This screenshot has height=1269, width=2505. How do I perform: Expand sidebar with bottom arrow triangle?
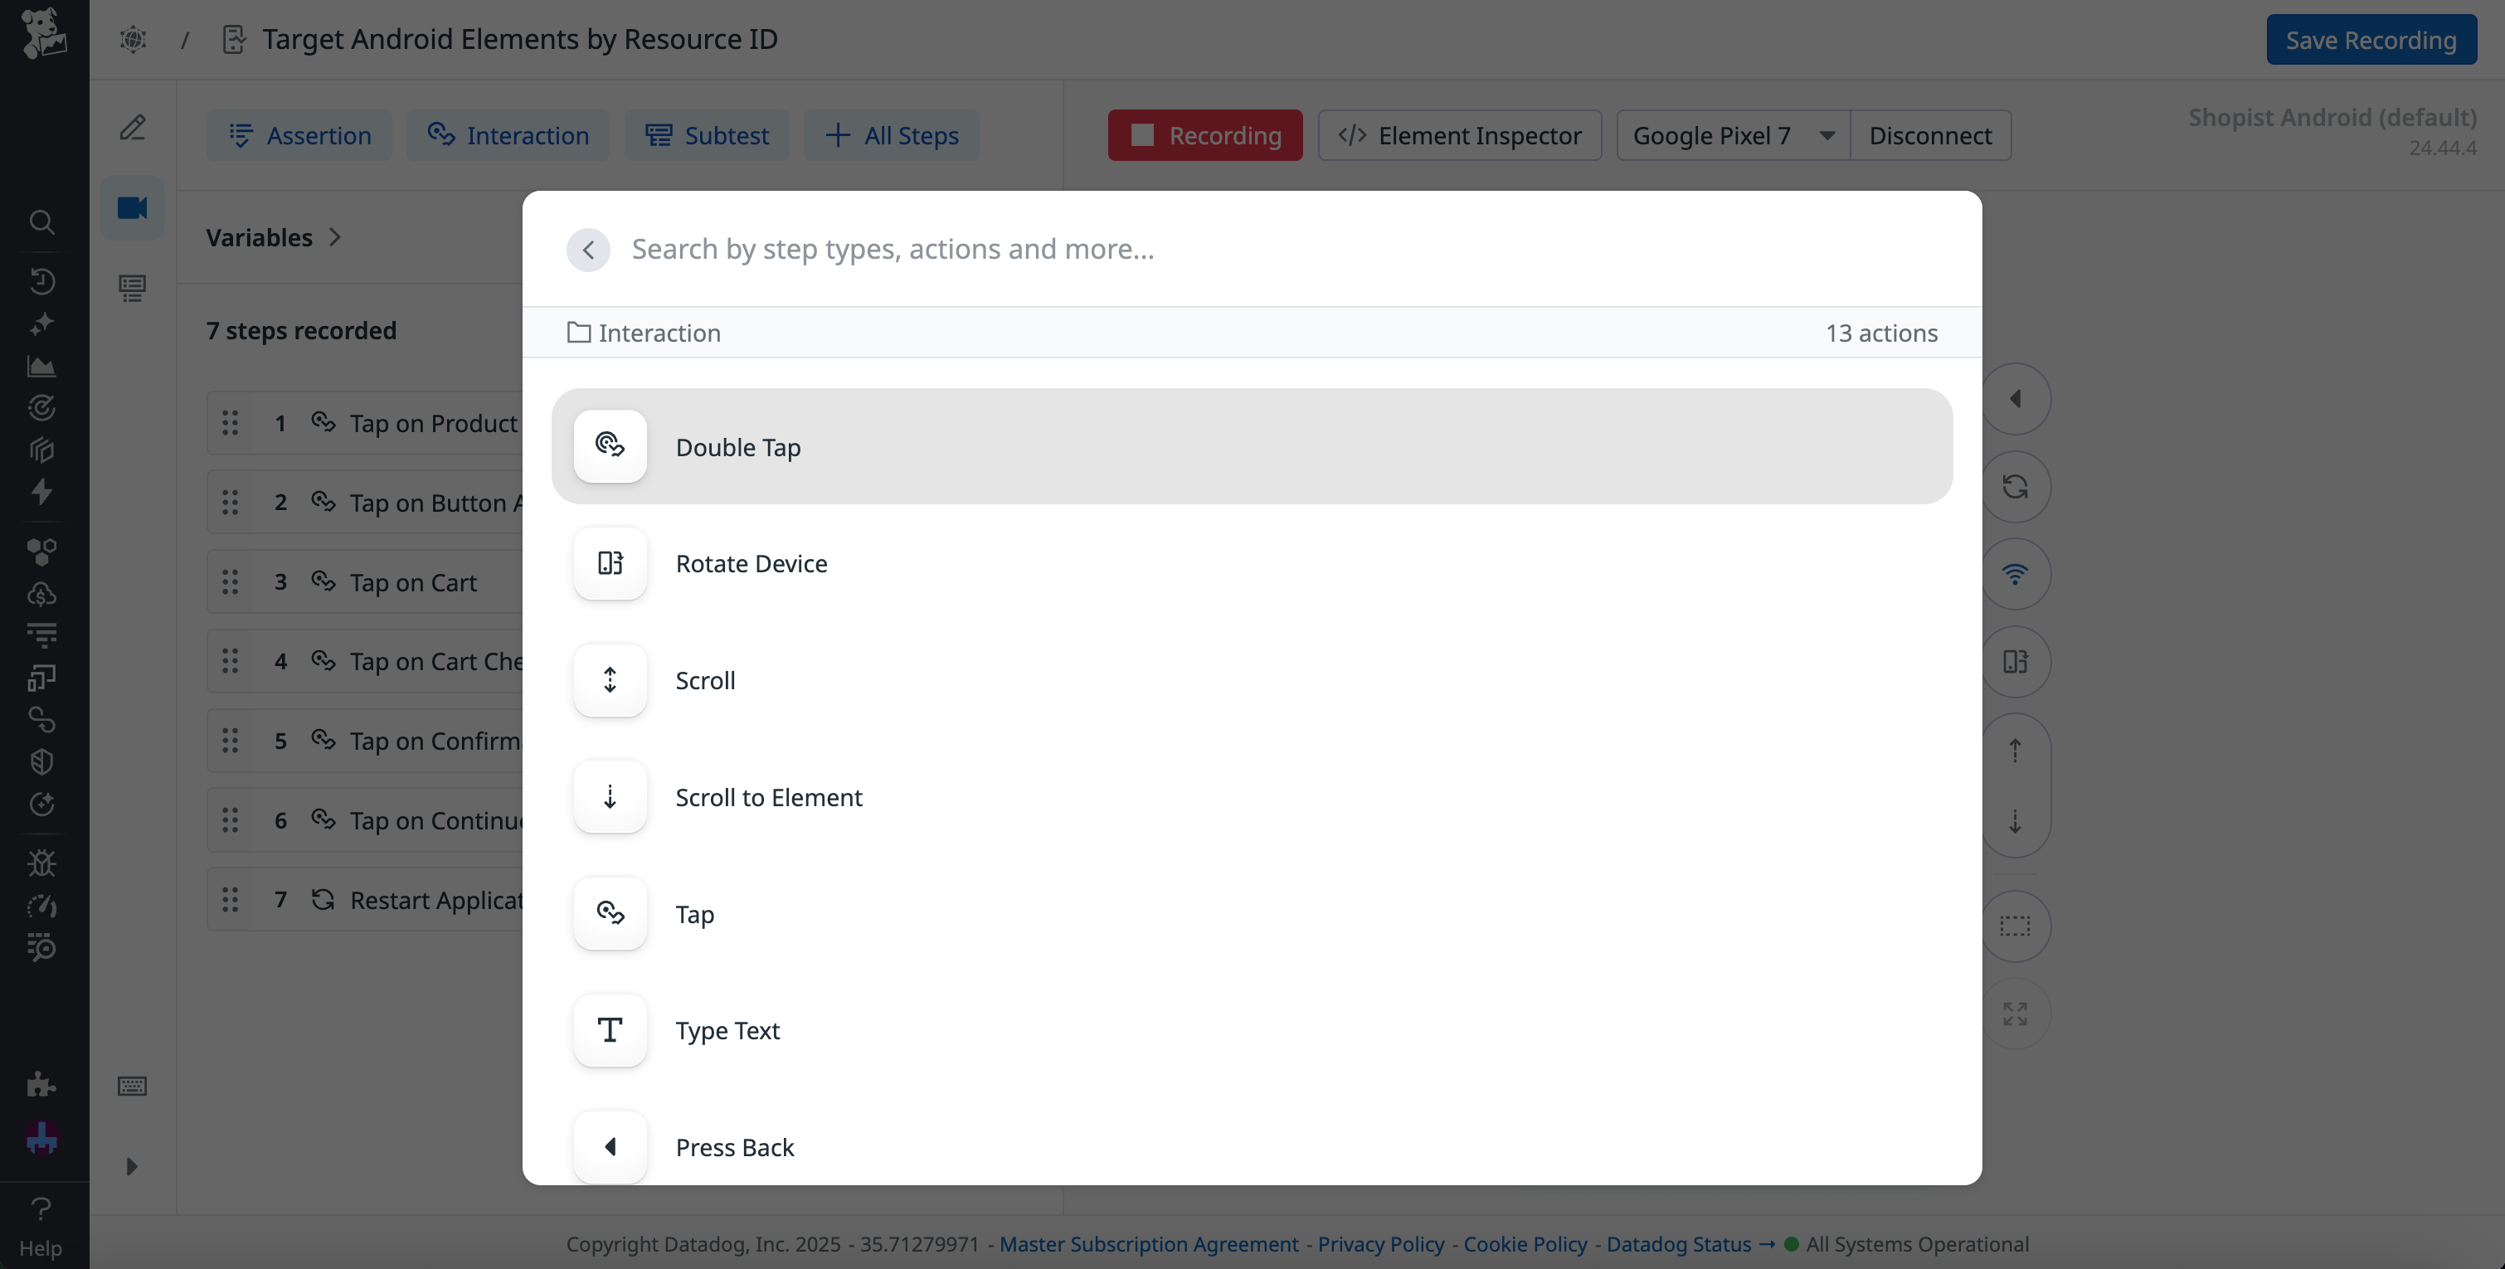coord(132,1166)
